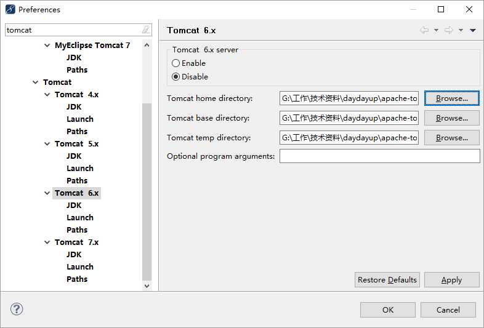484x328 pixels.
Task: Browse for Tomcat home directory
Action: click(451, 98)
